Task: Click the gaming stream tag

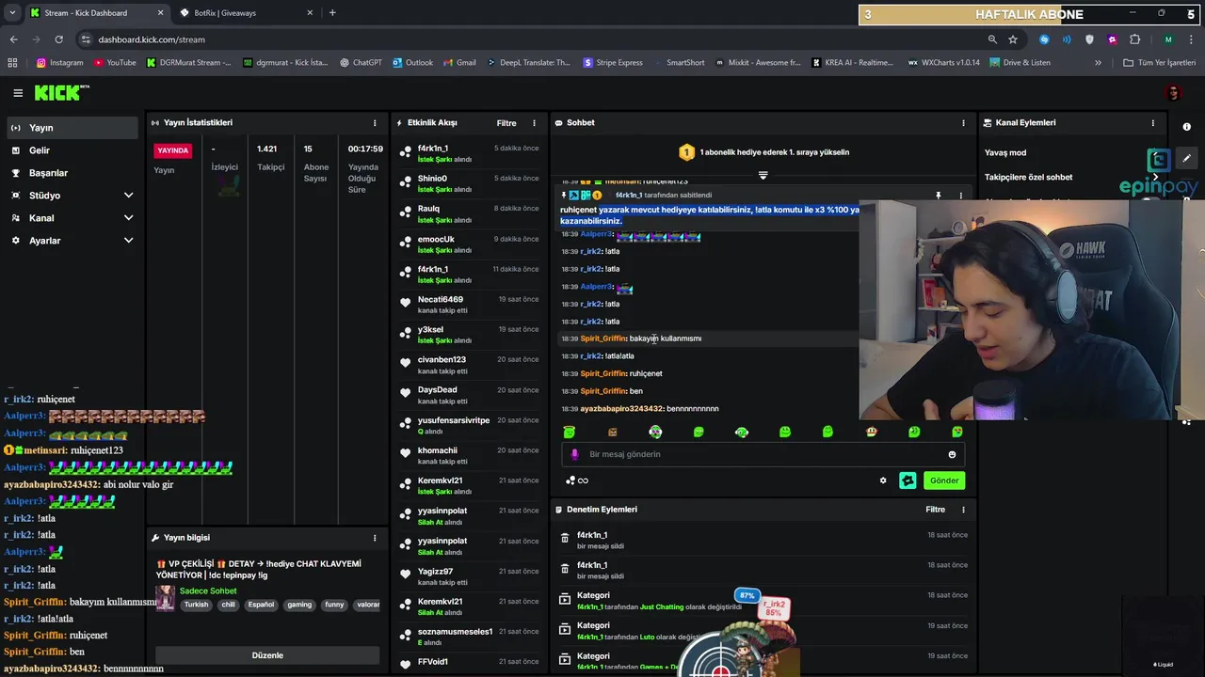Action: point(299,606)
